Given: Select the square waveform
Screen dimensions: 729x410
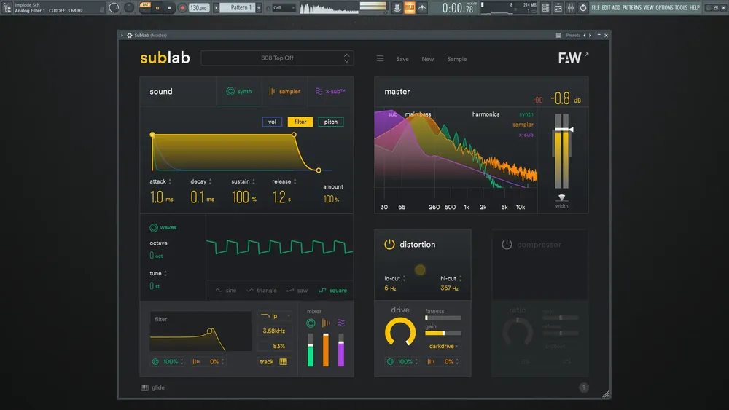Looking at the screenshot, I should click(333, 290).
